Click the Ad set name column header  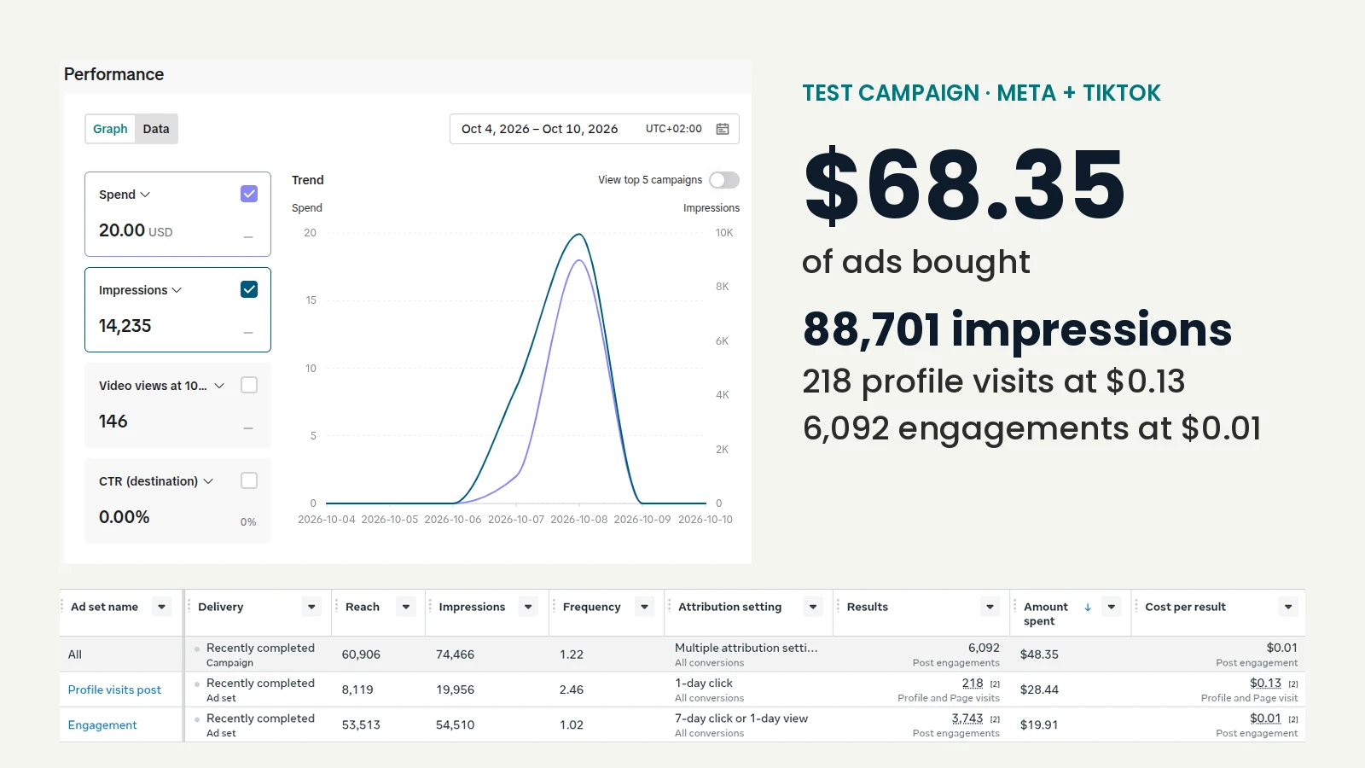coord(104,607)
